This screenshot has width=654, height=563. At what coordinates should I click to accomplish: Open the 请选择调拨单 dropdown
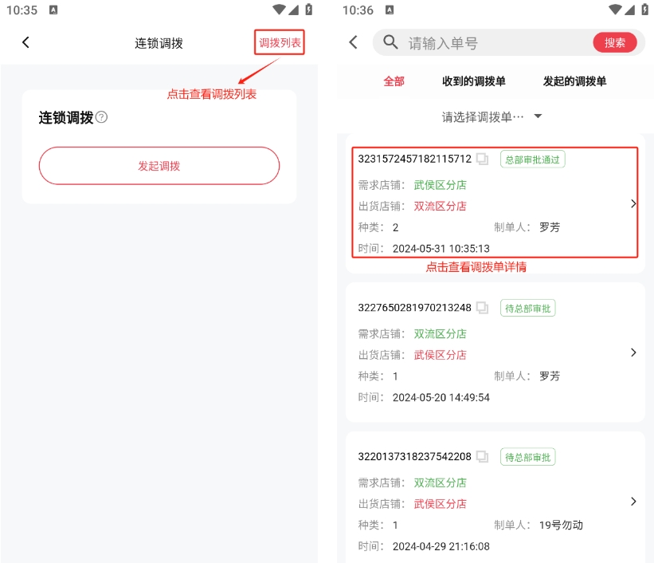[x=492, y=116]
